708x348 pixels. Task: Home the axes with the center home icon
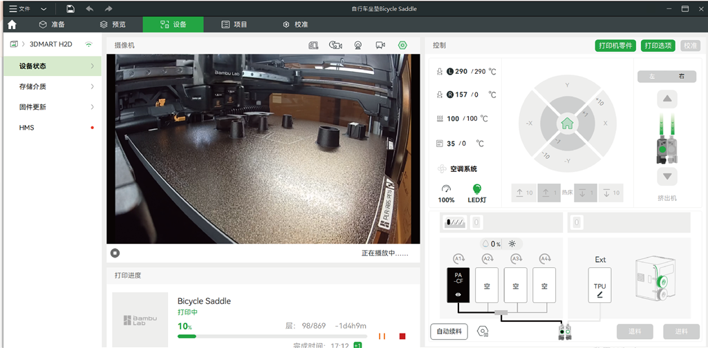[x=567, y=124]
